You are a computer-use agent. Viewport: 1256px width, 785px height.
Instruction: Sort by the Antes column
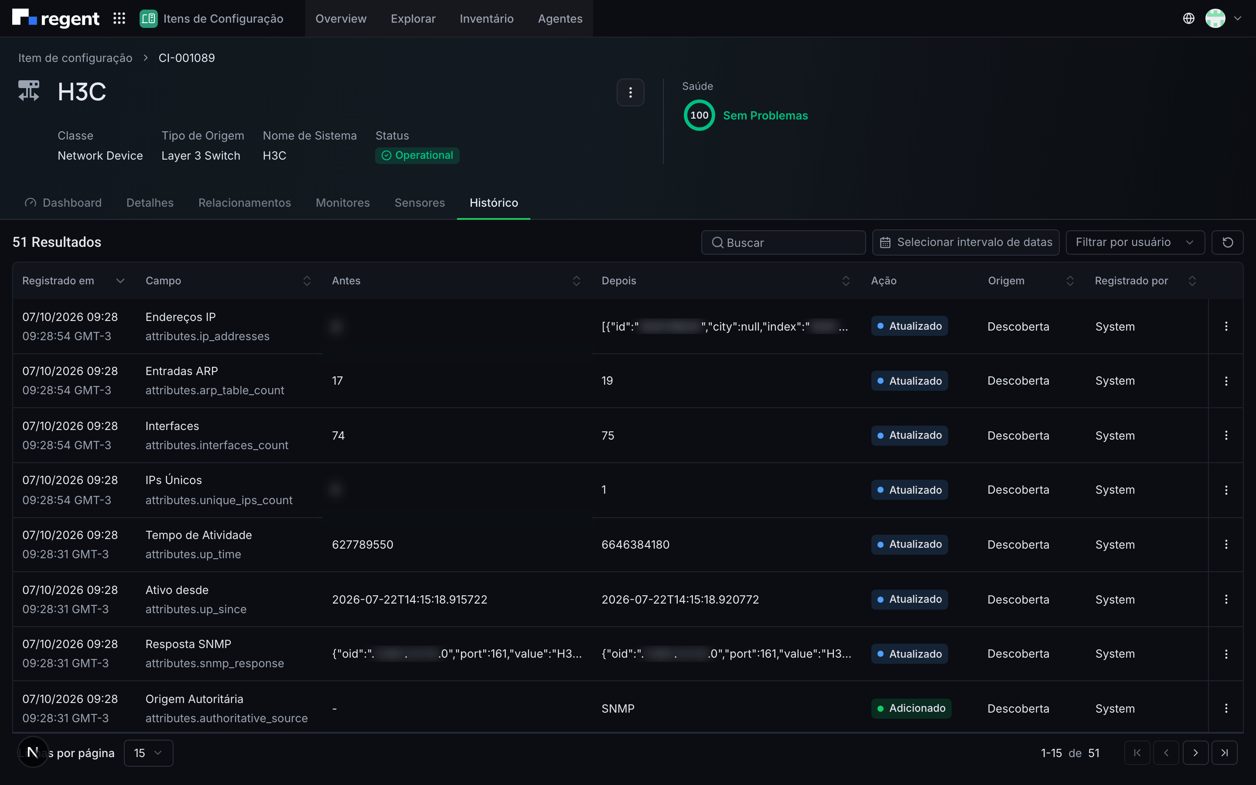click(x=456, y=280)
